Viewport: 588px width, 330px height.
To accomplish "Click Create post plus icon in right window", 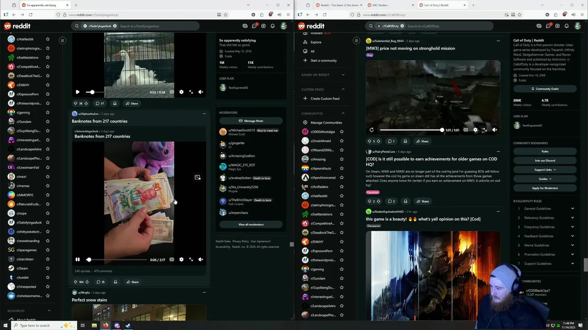I will coord(557,26).
